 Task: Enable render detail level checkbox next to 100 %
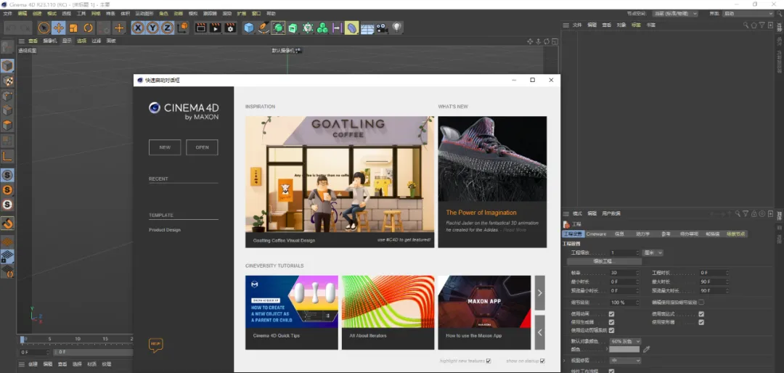pos(701,302)
